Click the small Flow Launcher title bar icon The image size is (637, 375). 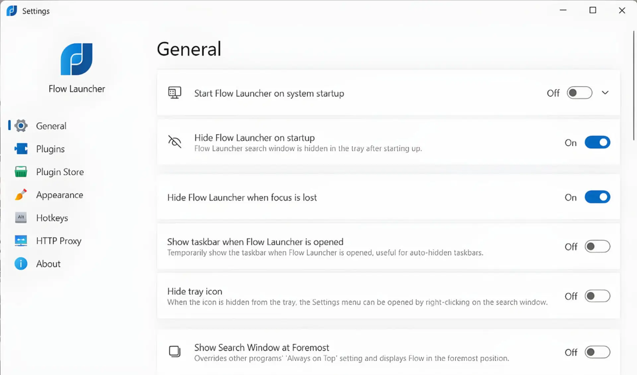[x=12, y=11]
